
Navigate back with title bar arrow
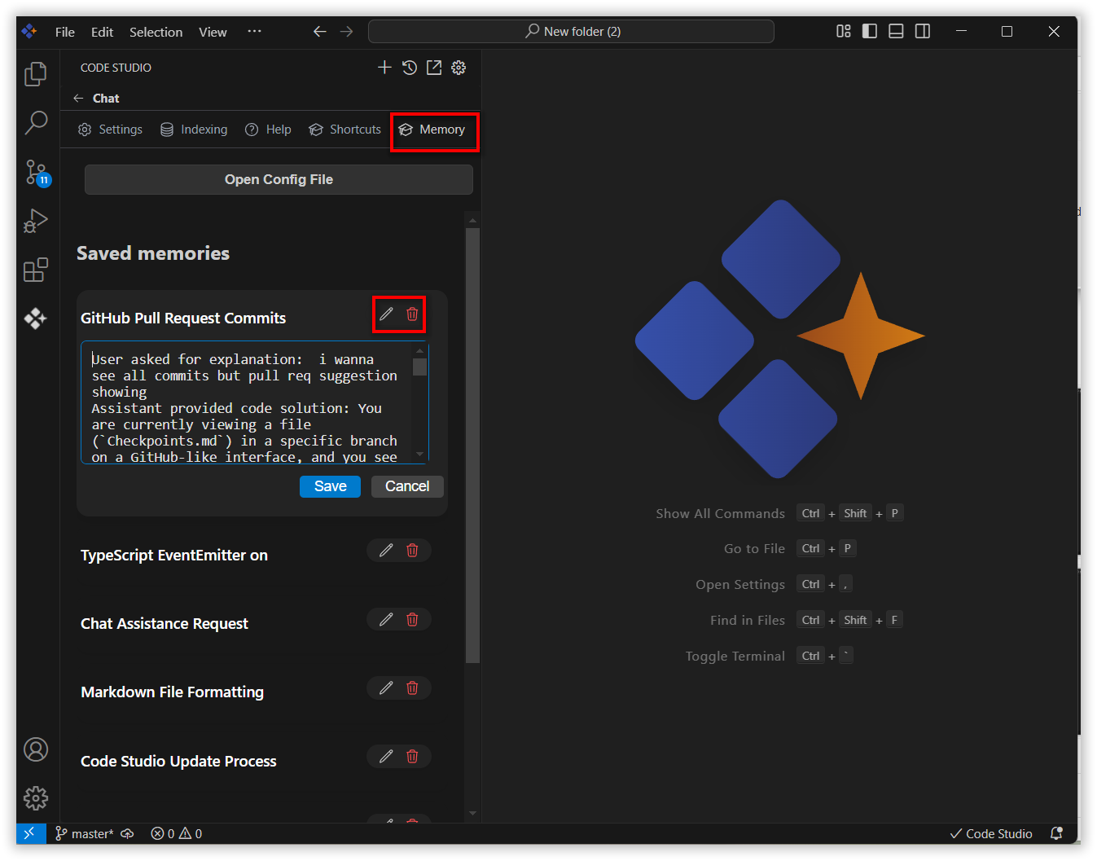320,31
